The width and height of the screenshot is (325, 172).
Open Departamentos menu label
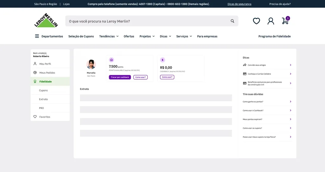[x=52, y=36]
